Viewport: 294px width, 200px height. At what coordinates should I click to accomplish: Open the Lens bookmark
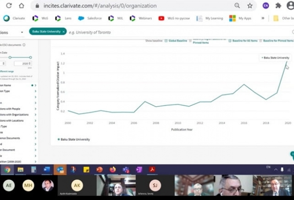point(63,18)
